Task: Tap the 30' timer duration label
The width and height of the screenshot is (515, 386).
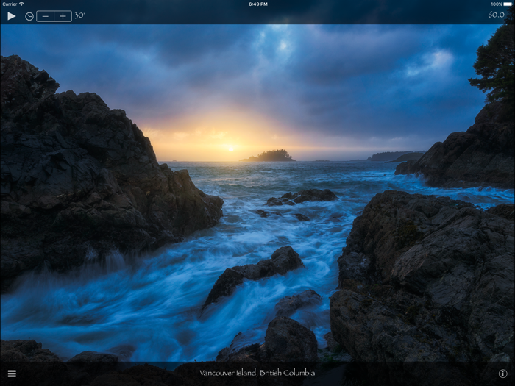Action: click(79, 15)
